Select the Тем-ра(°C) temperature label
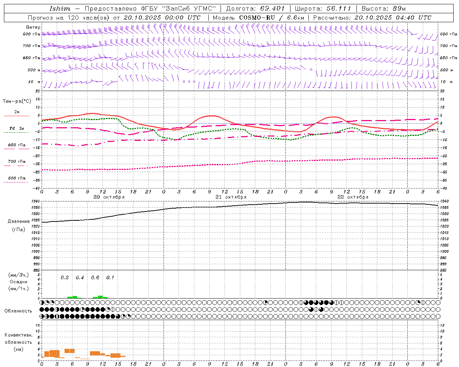 [x=17, y=101]
